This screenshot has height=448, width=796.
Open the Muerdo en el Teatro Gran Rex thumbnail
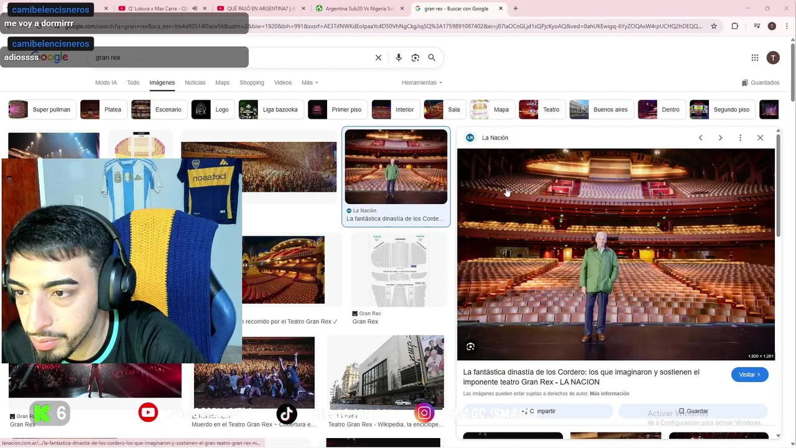(x=254, y=373)
